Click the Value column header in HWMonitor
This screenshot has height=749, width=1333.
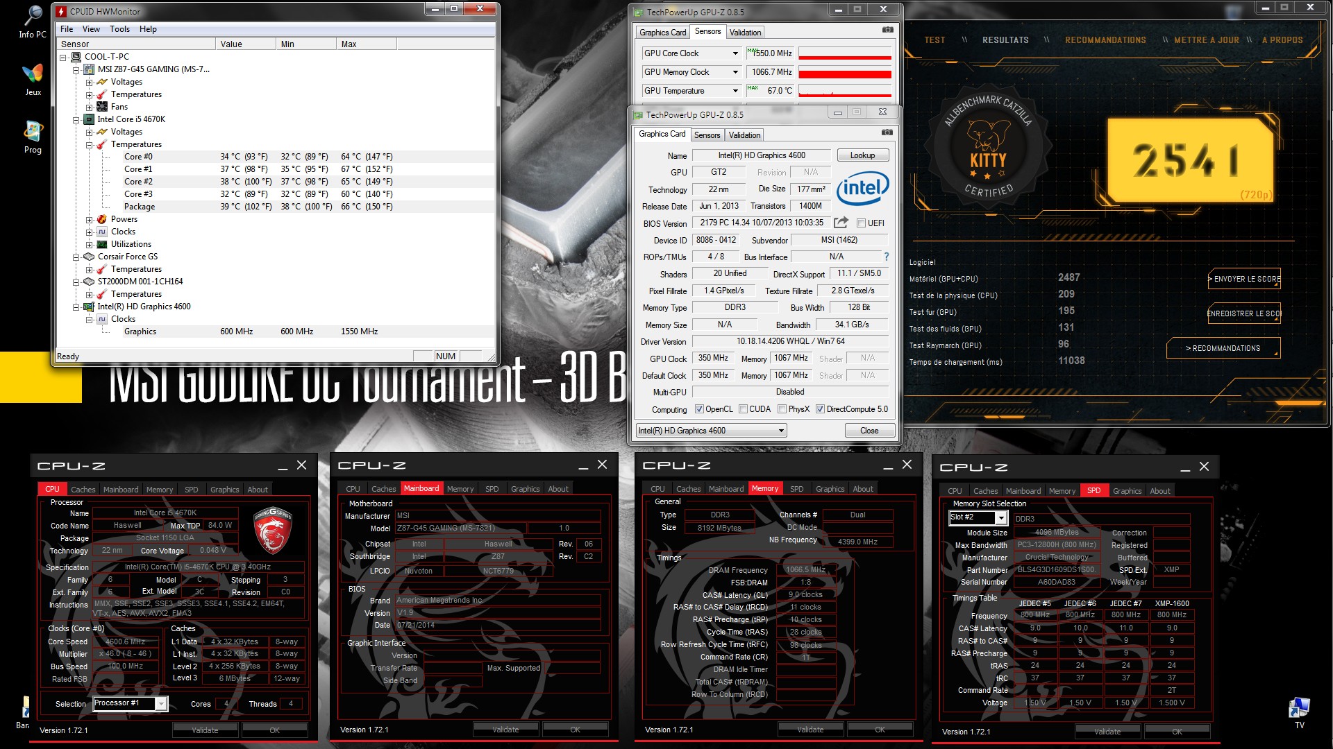click(246, 44)
